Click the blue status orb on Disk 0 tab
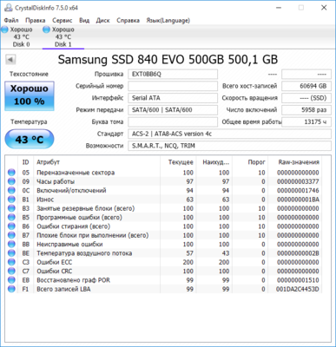Screen dimensions: 336x347 click(x=5, y=29)
